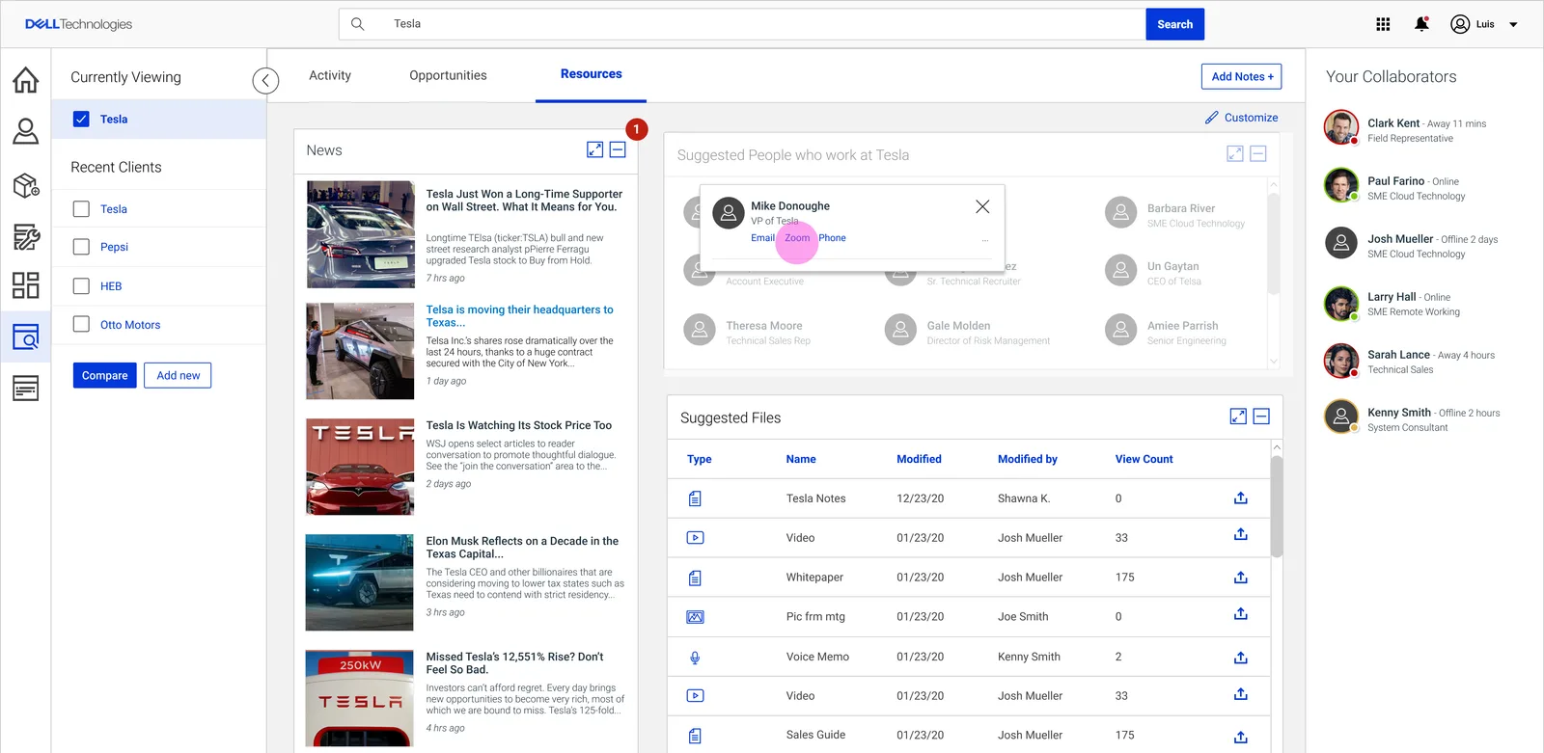This screenshot has width=1544, height=753.
Task: Open the list view icon in sidebar
Action: tap(26, 388)
